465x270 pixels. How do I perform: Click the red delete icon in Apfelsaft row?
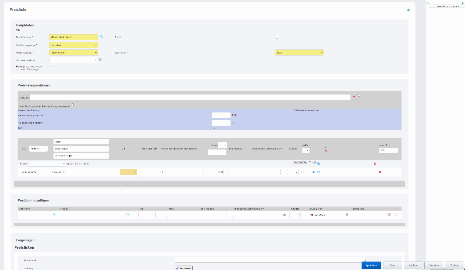[379, 172]
